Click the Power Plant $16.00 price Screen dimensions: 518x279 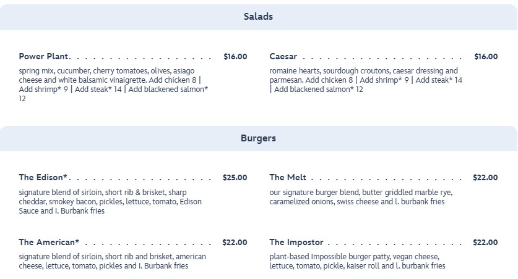(x=235, y=57)
